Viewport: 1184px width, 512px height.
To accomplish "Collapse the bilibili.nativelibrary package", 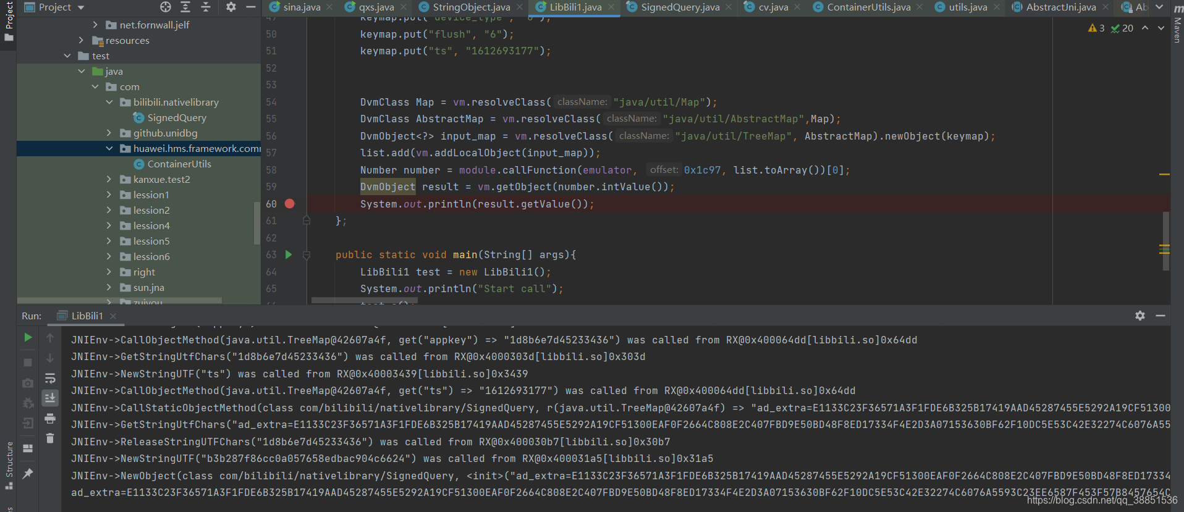I will (109, 102).
